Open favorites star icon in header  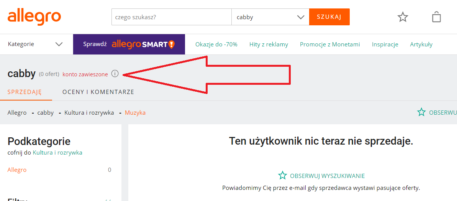click(x=403, y=17)
